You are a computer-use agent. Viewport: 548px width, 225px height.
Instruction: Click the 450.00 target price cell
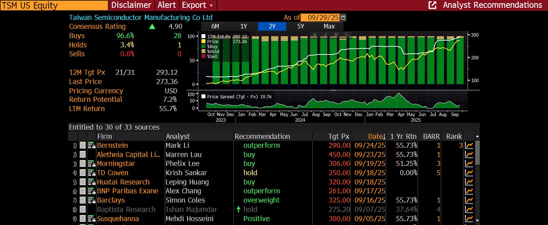339,155
